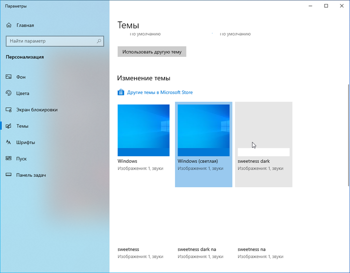Click the Панель задач taskbar icon

(8, 175)
